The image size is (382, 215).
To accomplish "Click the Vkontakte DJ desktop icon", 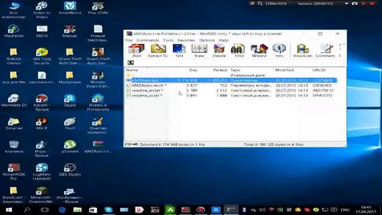I will 14,100.
